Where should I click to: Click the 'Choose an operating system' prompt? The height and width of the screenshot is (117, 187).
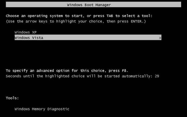pos(79,16)
